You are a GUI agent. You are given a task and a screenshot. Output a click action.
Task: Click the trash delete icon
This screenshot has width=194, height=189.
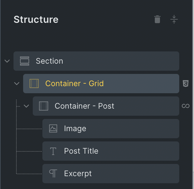click(157, 20)
